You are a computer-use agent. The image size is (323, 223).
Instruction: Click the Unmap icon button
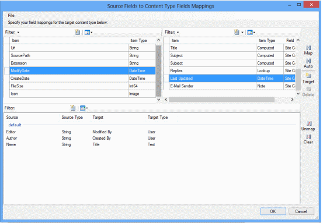(308, 126)
